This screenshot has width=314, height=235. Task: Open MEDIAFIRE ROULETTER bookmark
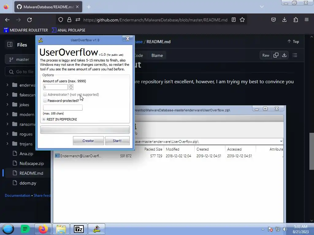point(26,30)
